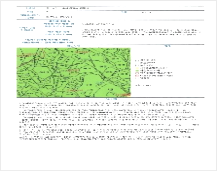Click the first blue field label at top-left
The height and width of the screenshot is (171, 217).
[x=30, y=8]
